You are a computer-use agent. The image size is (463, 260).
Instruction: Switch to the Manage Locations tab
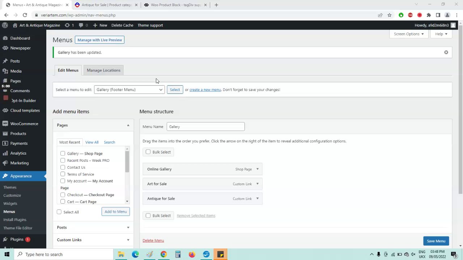pyautogui.click(x=103, y=70)
